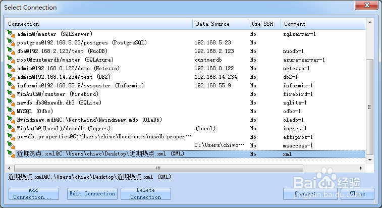Click the effiproz-1 comment cell

pyautogui.click(x=298, y=137)
